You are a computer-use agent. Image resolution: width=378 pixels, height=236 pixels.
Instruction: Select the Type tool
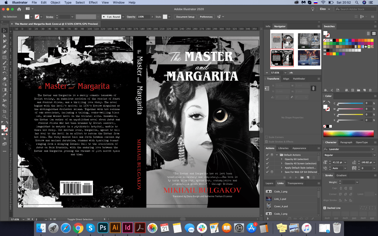(4, 68)
